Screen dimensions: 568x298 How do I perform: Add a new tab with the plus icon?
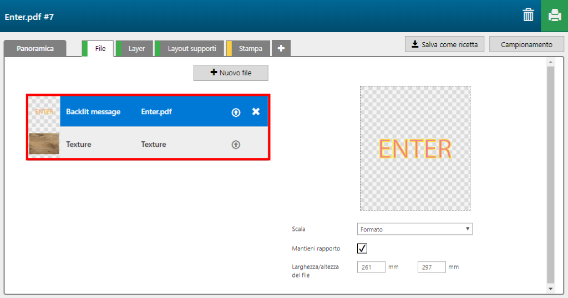281,48
